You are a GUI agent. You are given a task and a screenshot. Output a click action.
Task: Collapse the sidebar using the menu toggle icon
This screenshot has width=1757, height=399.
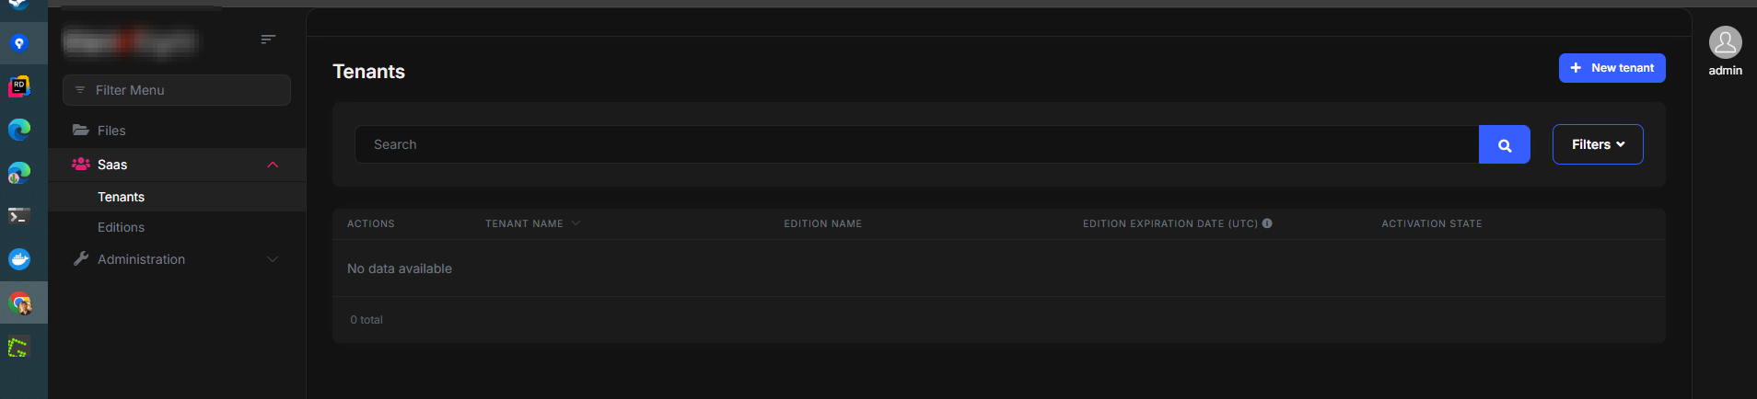268,39
